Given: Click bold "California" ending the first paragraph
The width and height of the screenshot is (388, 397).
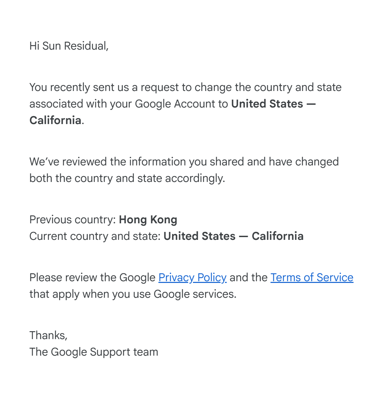Looking at the screenshot, I should (x=55, y=120).
